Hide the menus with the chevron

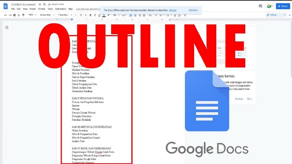[x=290, y=15]
